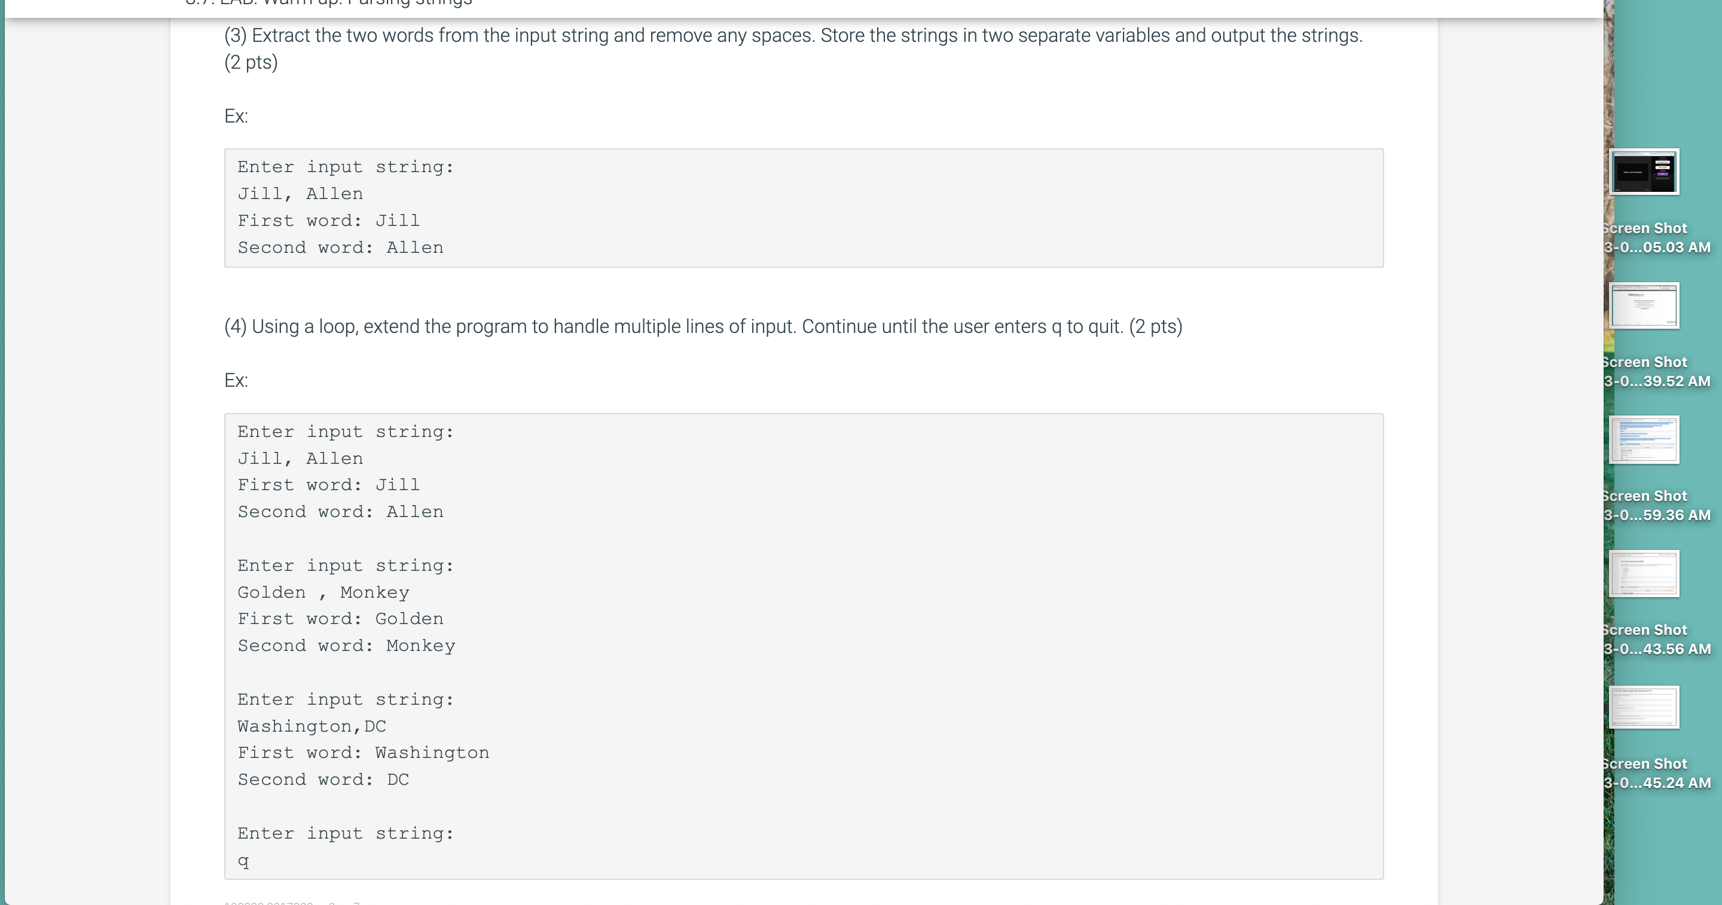Open Screen Shot taken at 45.24 AM
The width and height of the screenshot is (1722, 905).
coord(1644,707)
